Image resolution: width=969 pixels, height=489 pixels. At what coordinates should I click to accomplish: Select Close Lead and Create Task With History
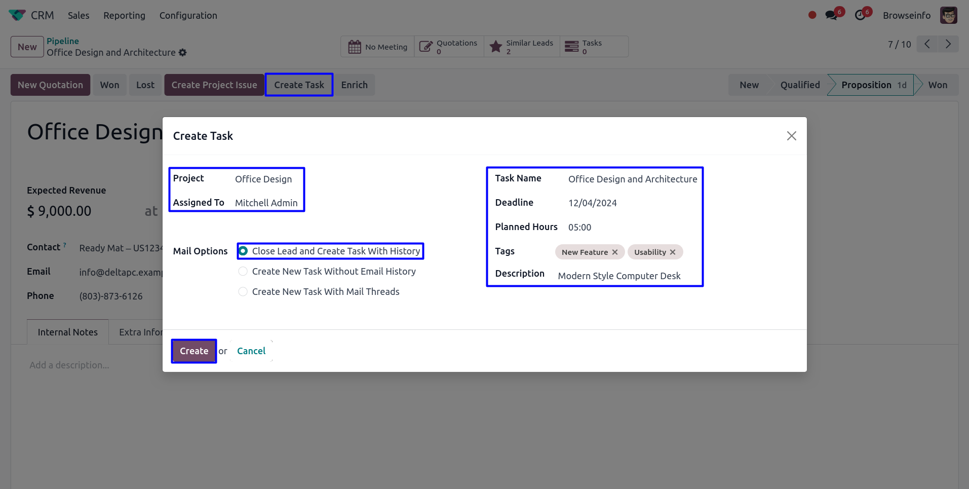pos(243,251)
